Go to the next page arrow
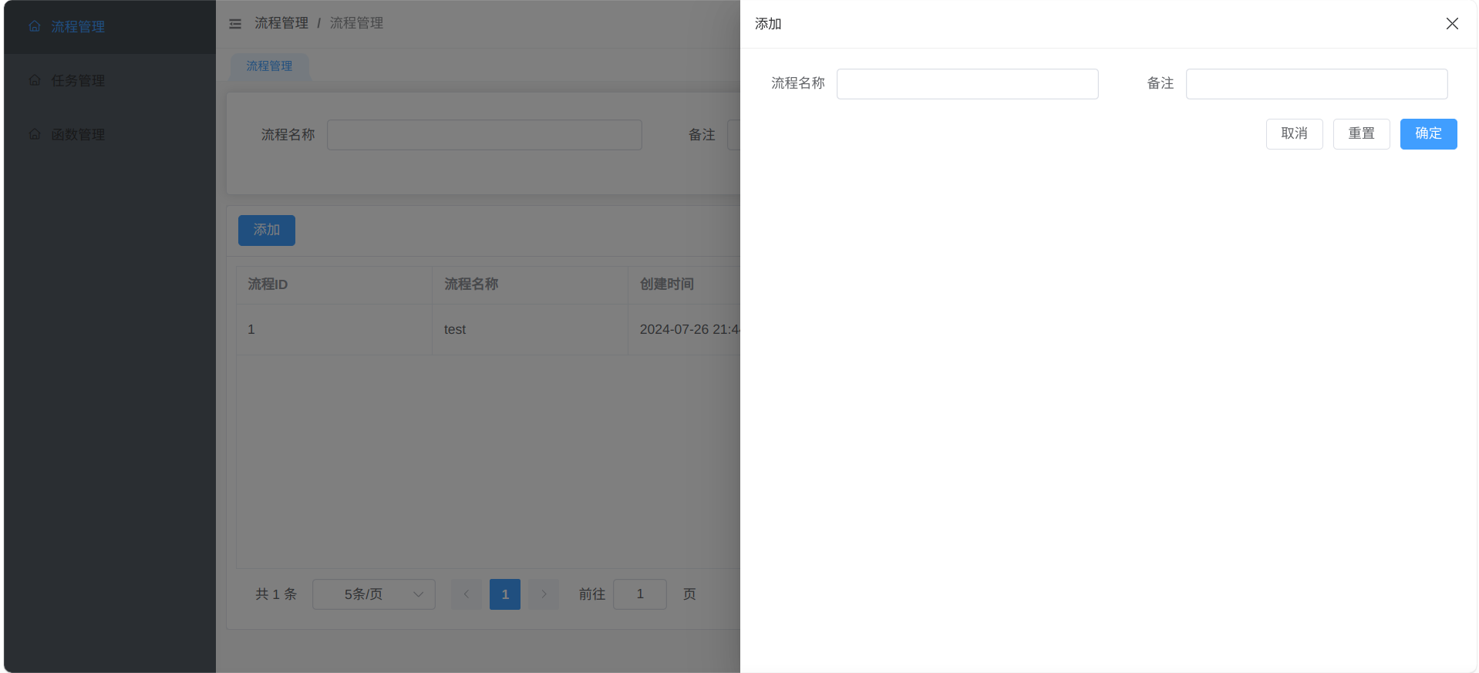1479x673 pixels. point(544,594)
